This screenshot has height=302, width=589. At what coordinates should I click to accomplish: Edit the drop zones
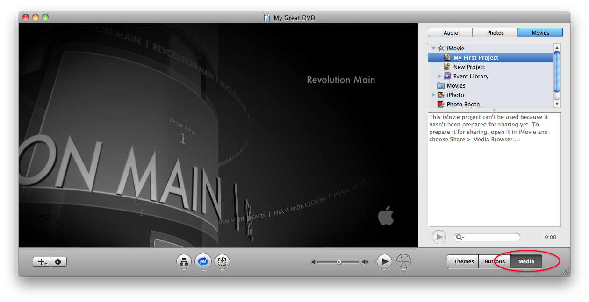(222, 262)
